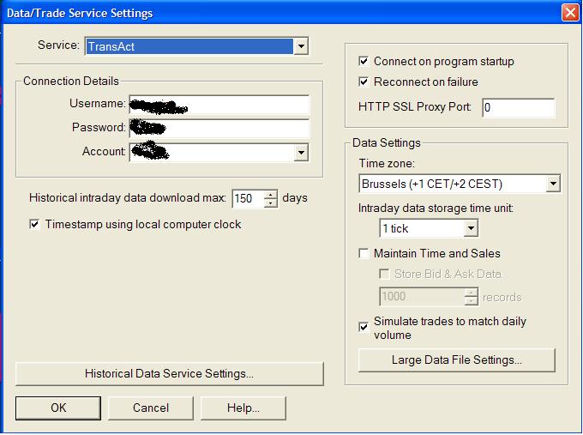Open the Help button
Image resolution: width=583 pixels, height=435 pixels.
click(243, 408)
